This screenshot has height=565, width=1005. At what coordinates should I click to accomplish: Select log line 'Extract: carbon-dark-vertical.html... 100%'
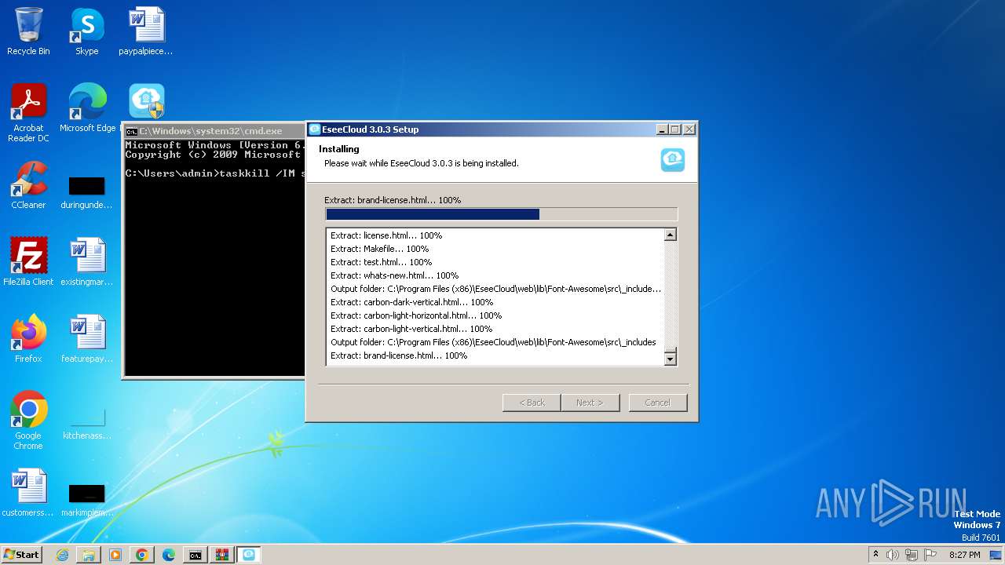pyautogui.click(x=411, y=302)
